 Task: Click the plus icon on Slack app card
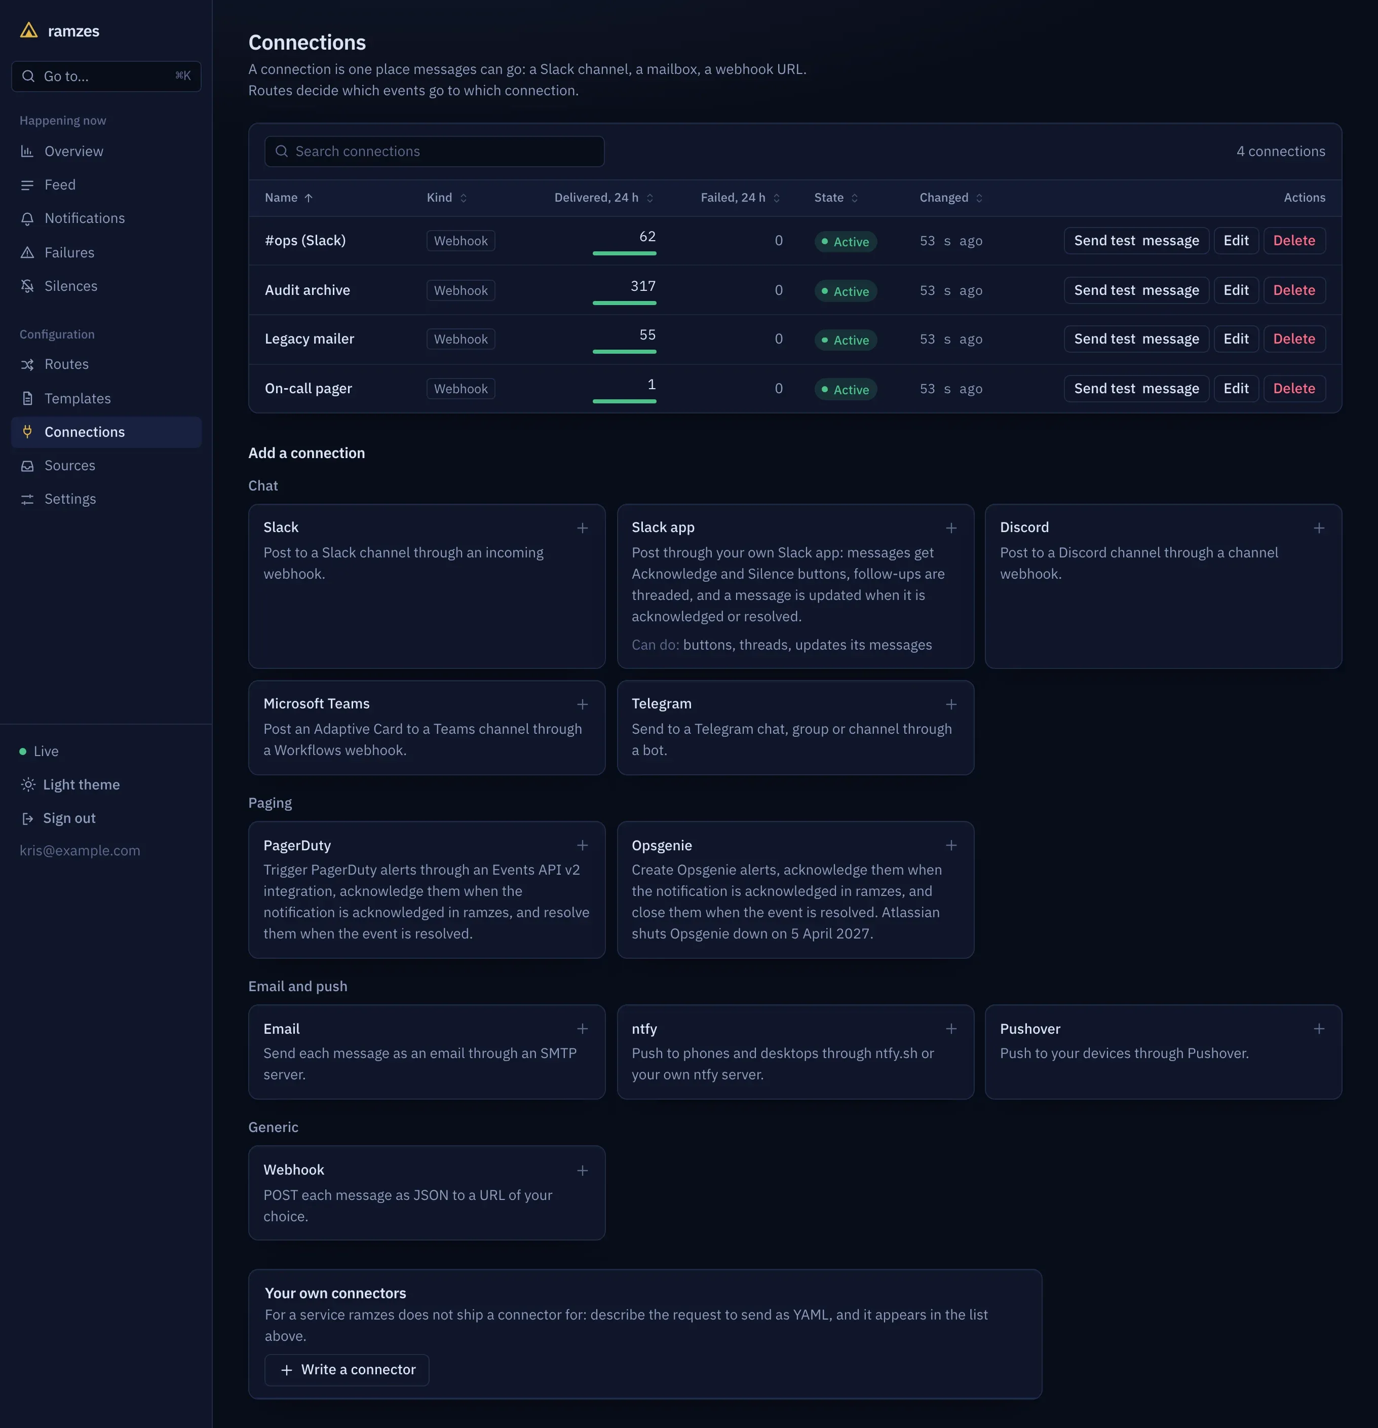coord(950,528)
